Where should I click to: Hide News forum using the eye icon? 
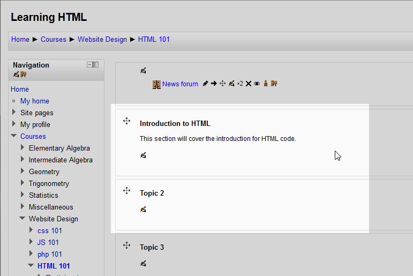coord(257,84)
